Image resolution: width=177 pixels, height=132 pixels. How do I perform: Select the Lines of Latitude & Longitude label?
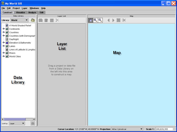[22, 50]
